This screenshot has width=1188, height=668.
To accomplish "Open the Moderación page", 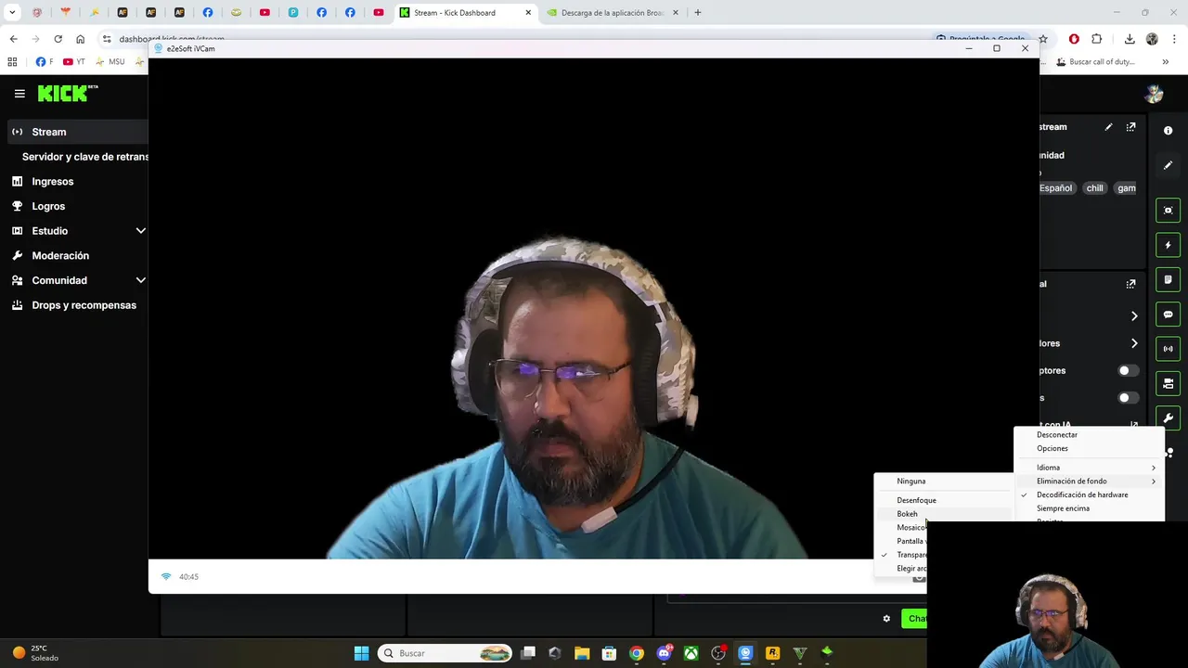I will click(x=60, y=256).
